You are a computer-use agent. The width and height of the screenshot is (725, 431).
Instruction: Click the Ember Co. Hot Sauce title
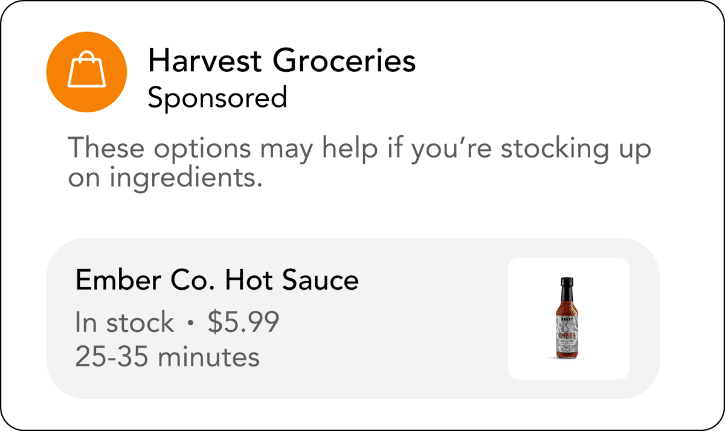click(216, 280)
